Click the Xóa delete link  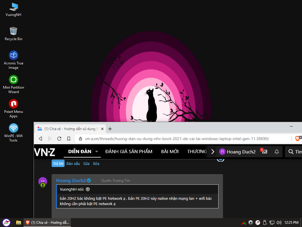coord(96,163)
